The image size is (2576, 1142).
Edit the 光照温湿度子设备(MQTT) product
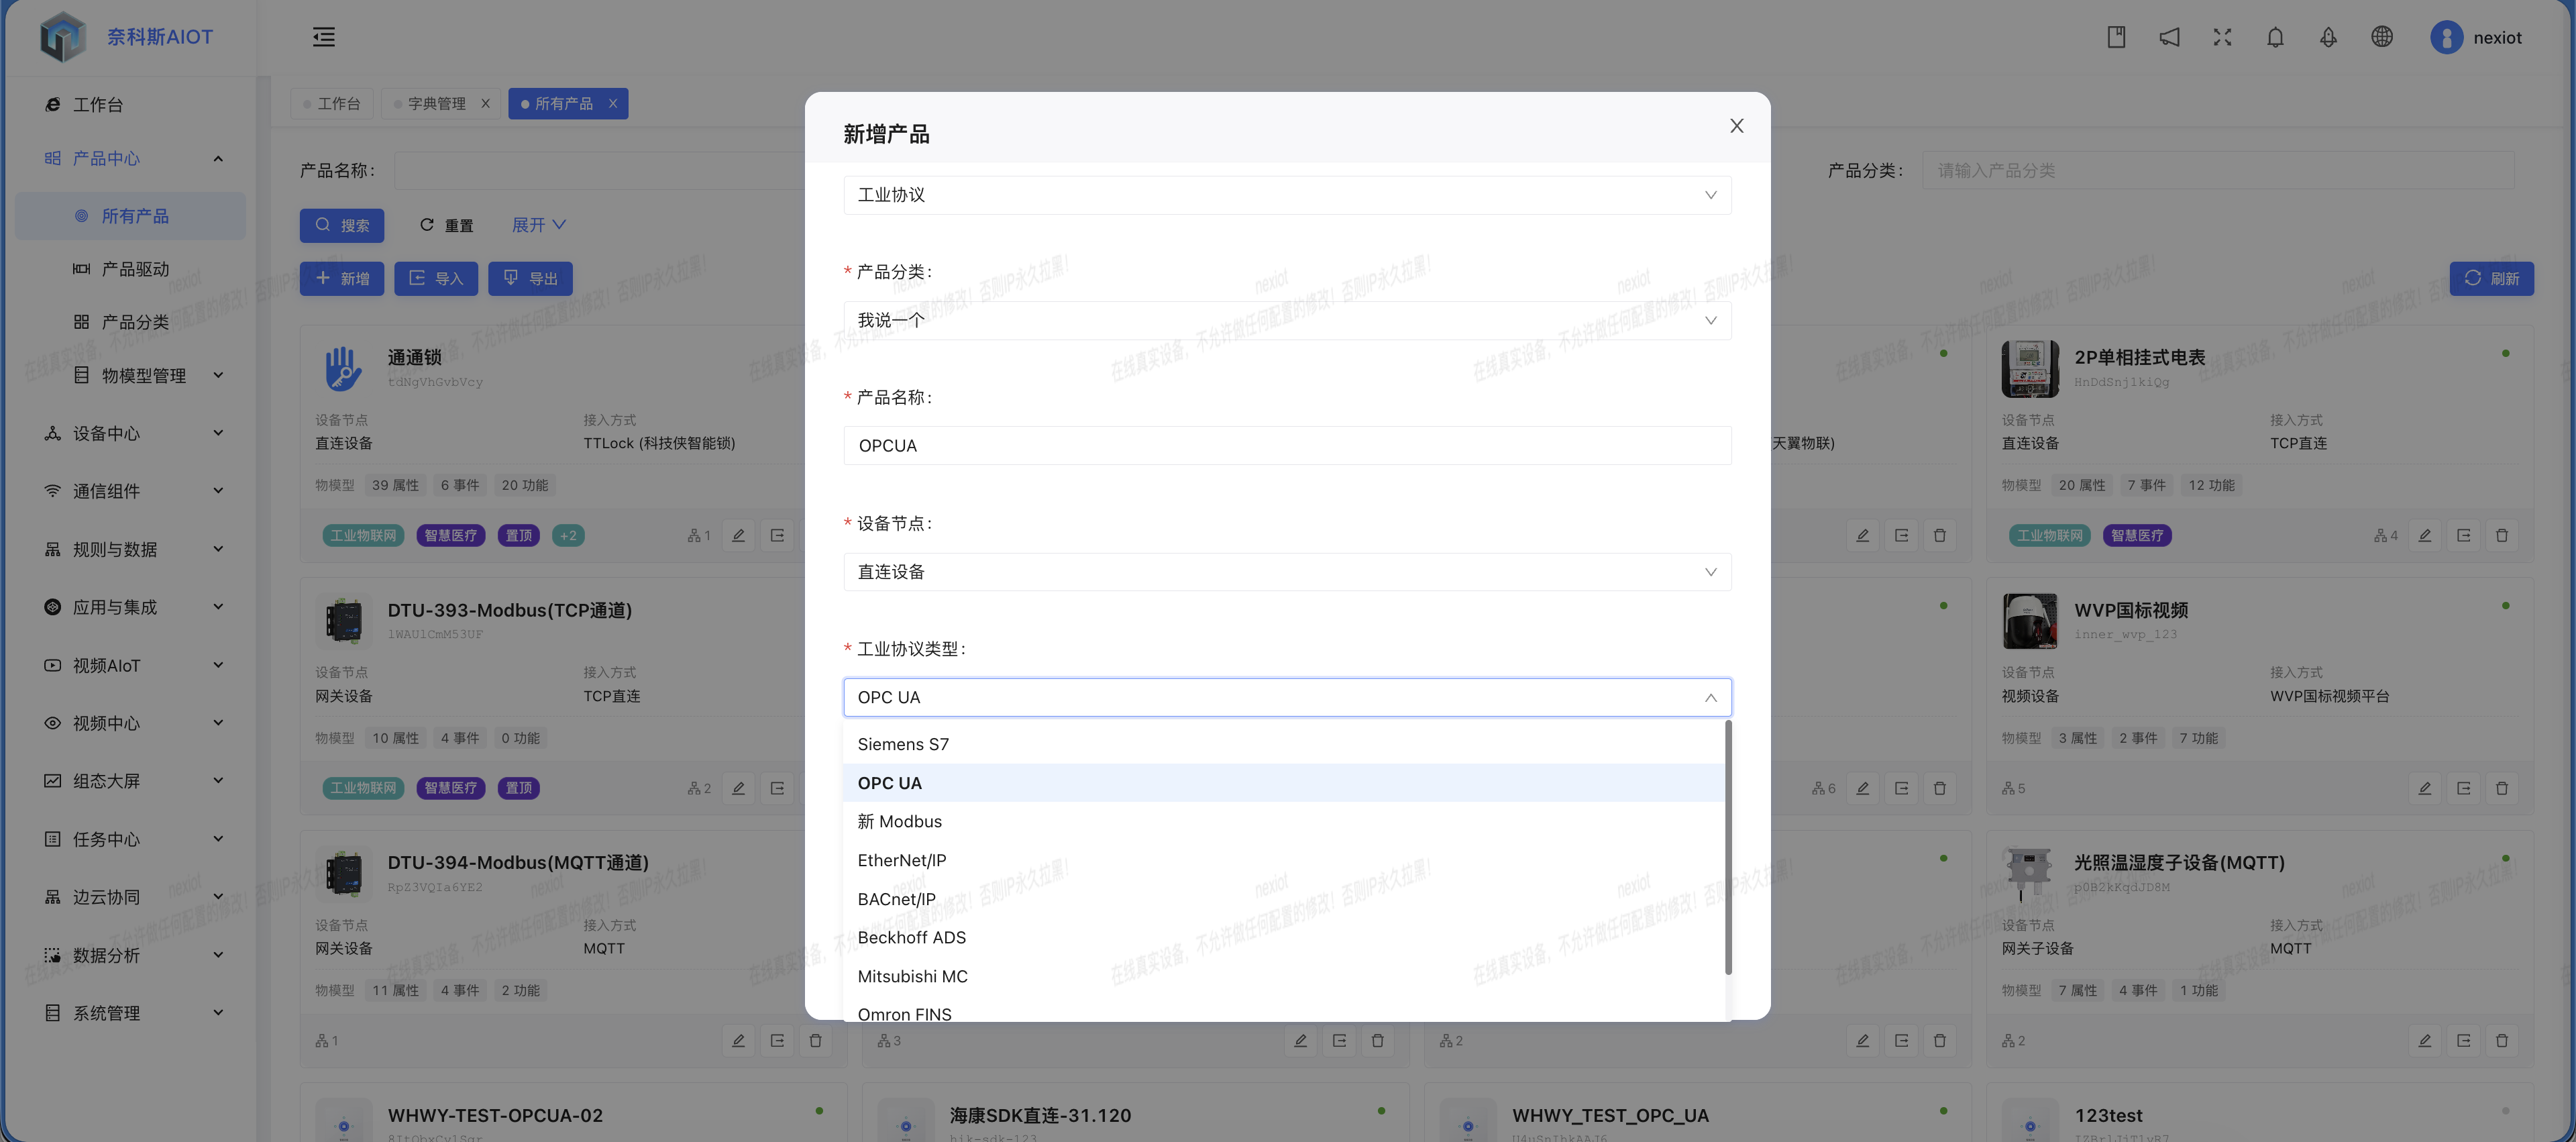[x=2424, y=1040]
